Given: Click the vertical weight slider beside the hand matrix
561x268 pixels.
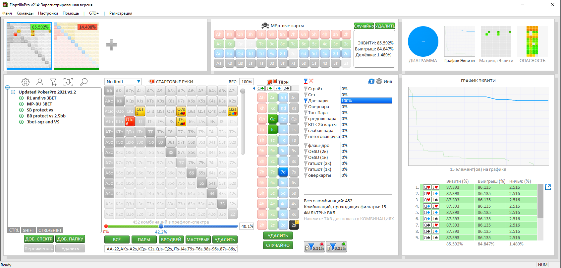Looking at the screenshot, I should pyautogui.click(x=243, y=91).
